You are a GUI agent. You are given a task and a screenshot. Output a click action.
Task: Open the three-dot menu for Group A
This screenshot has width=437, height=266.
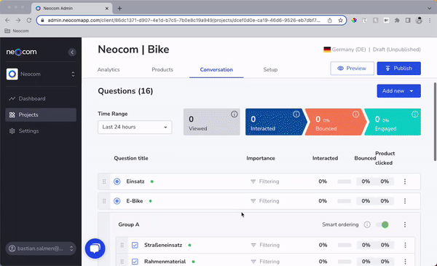[405, 224]
